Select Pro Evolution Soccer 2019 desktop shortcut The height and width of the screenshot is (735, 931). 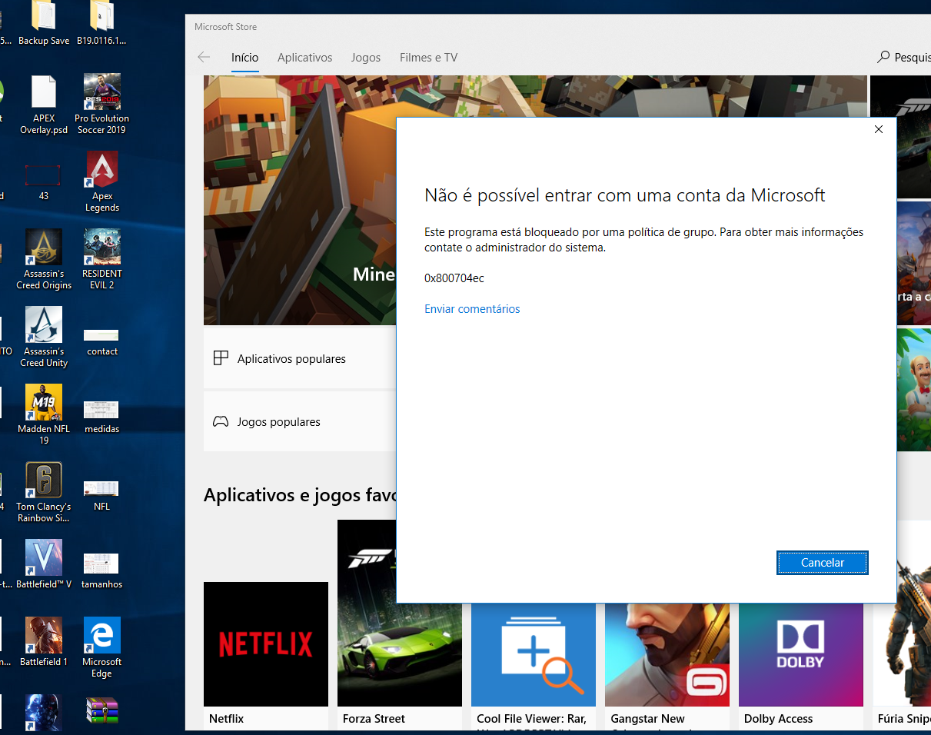tap(102, 105)
